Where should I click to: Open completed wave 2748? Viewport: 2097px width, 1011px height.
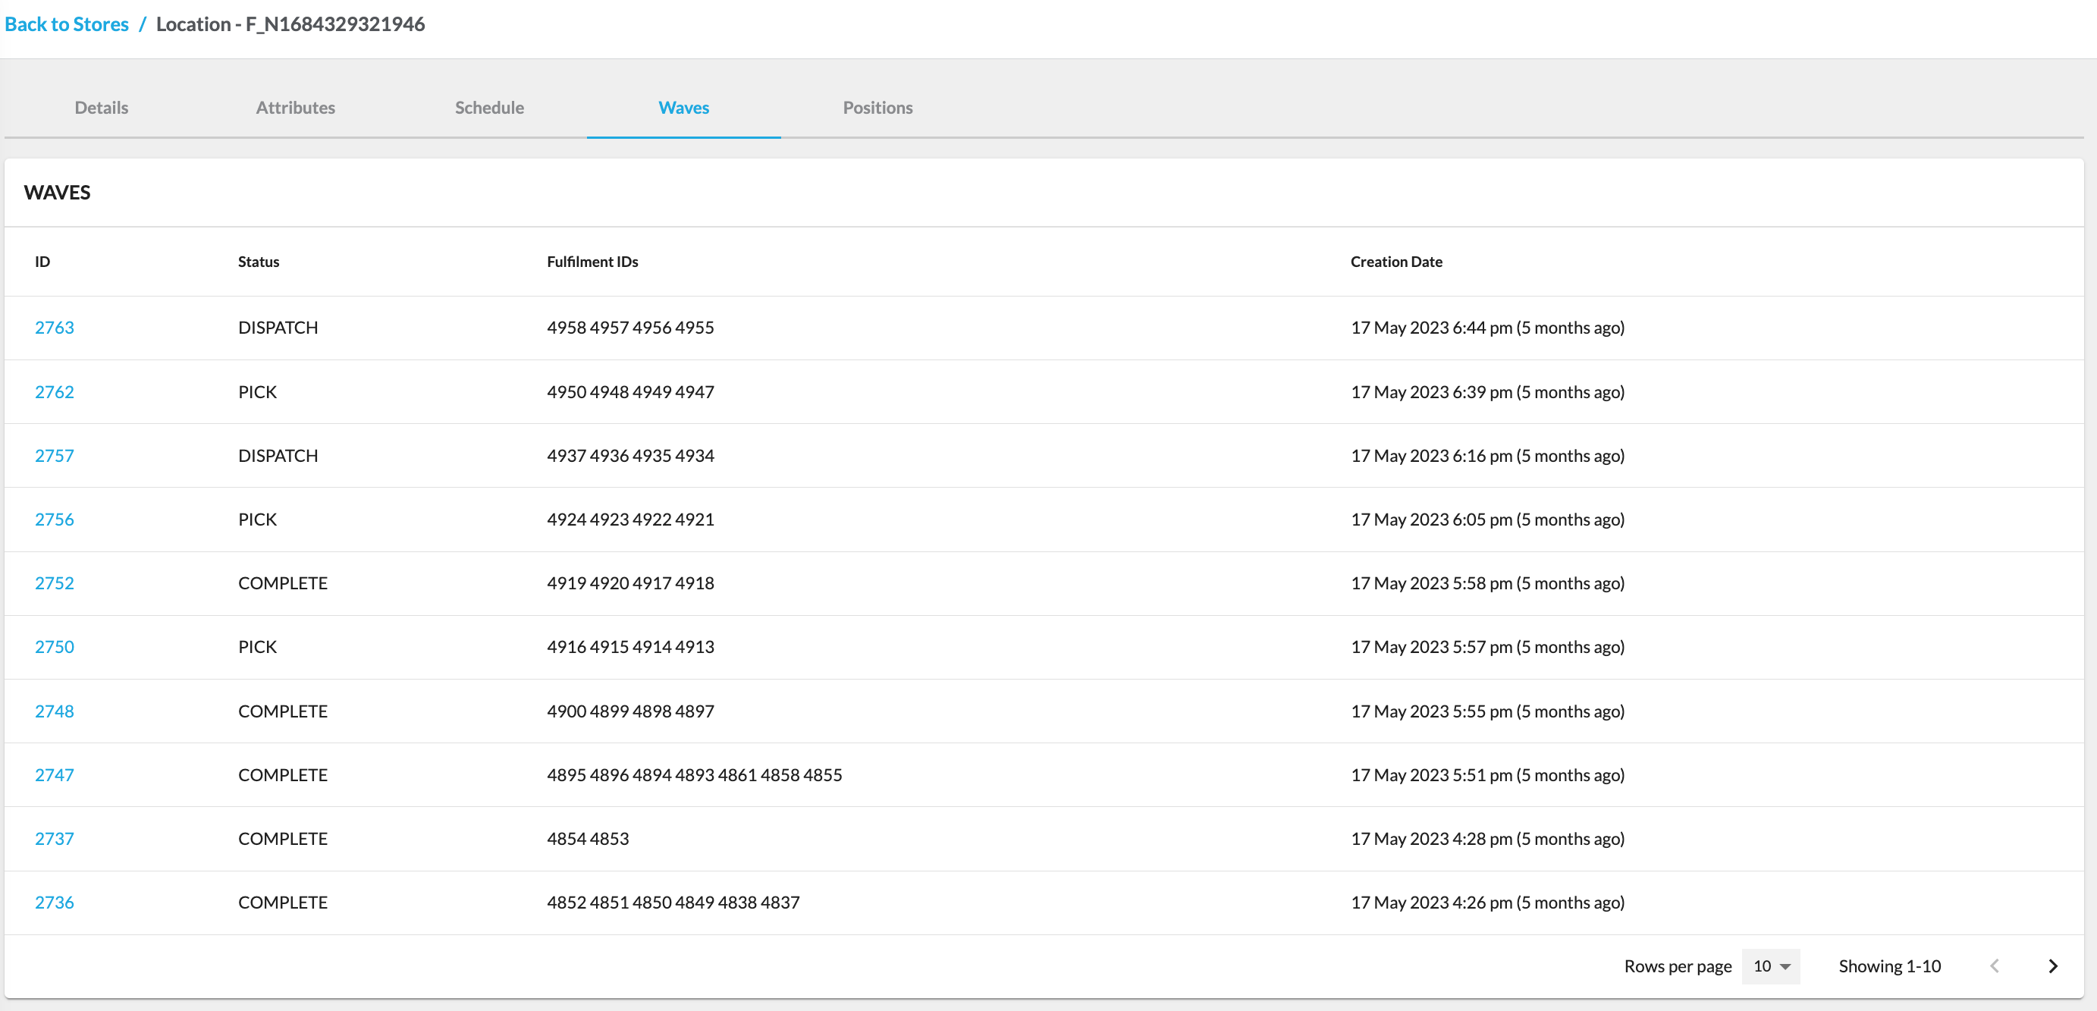click(x=54, y=711)
